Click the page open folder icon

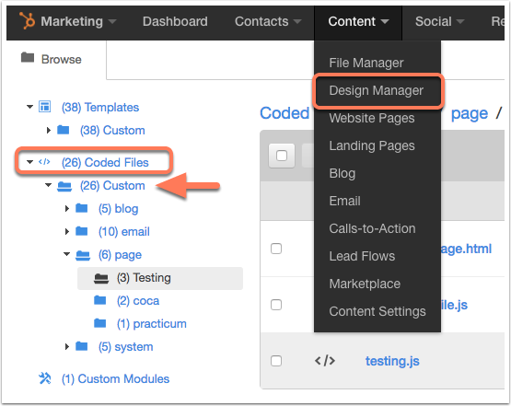click(83, 255)
